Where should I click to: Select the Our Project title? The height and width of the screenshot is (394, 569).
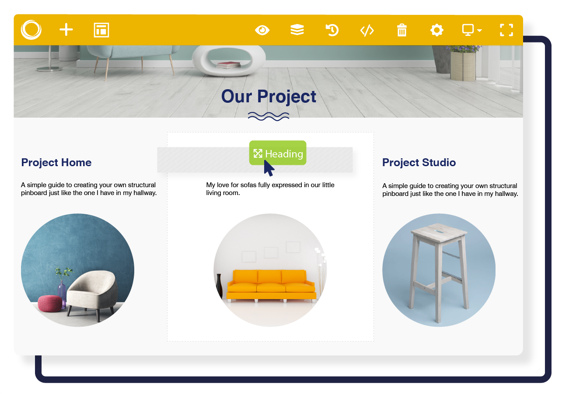pos(269,96)
